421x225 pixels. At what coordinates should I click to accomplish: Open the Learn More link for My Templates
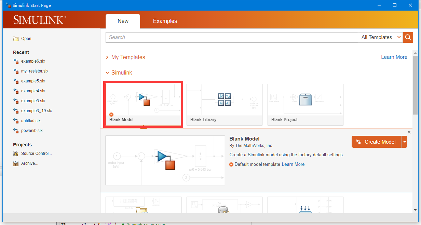click(x=394, y=57)
